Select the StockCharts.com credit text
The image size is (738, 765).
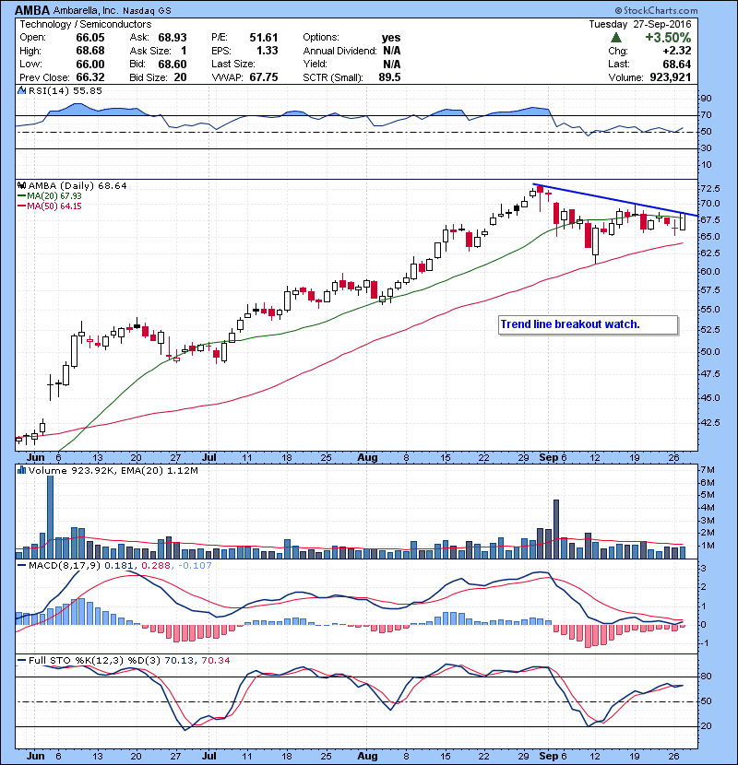tap(656, 10)
